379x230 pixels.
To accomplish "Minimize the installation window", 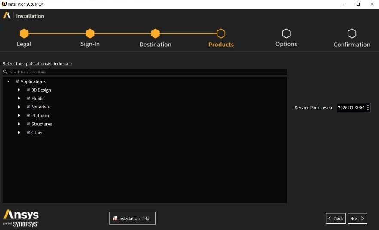I will pos(345,4).
